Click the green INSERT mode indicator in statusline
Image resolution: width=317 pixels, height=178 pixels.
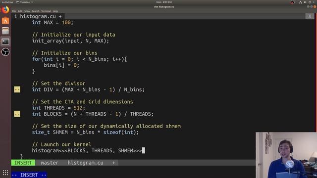(23, 163)
